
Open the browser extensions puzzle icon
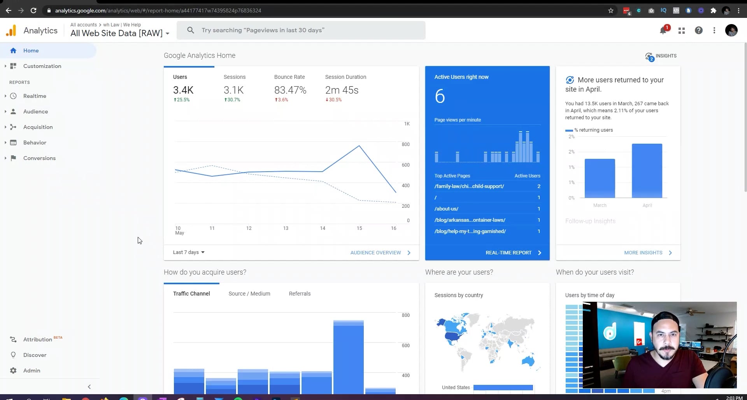click(x=713, y=10)
